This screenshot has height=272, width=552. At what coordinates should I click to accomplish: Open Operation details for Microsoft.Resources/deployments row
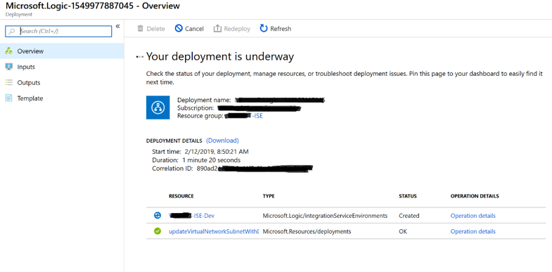[473, 231]
